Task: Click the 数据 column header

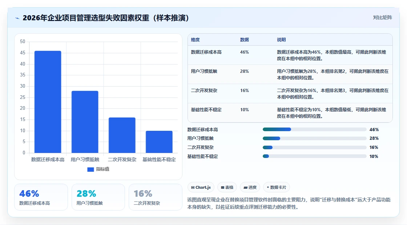Action: pyautogui.click(x=244, y=39)
